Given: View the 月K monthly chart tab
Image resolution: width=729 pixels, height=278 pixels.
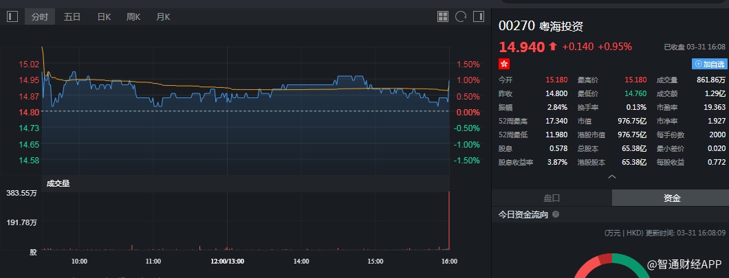Looking at the screenshot, I should (x=163, y=16).
